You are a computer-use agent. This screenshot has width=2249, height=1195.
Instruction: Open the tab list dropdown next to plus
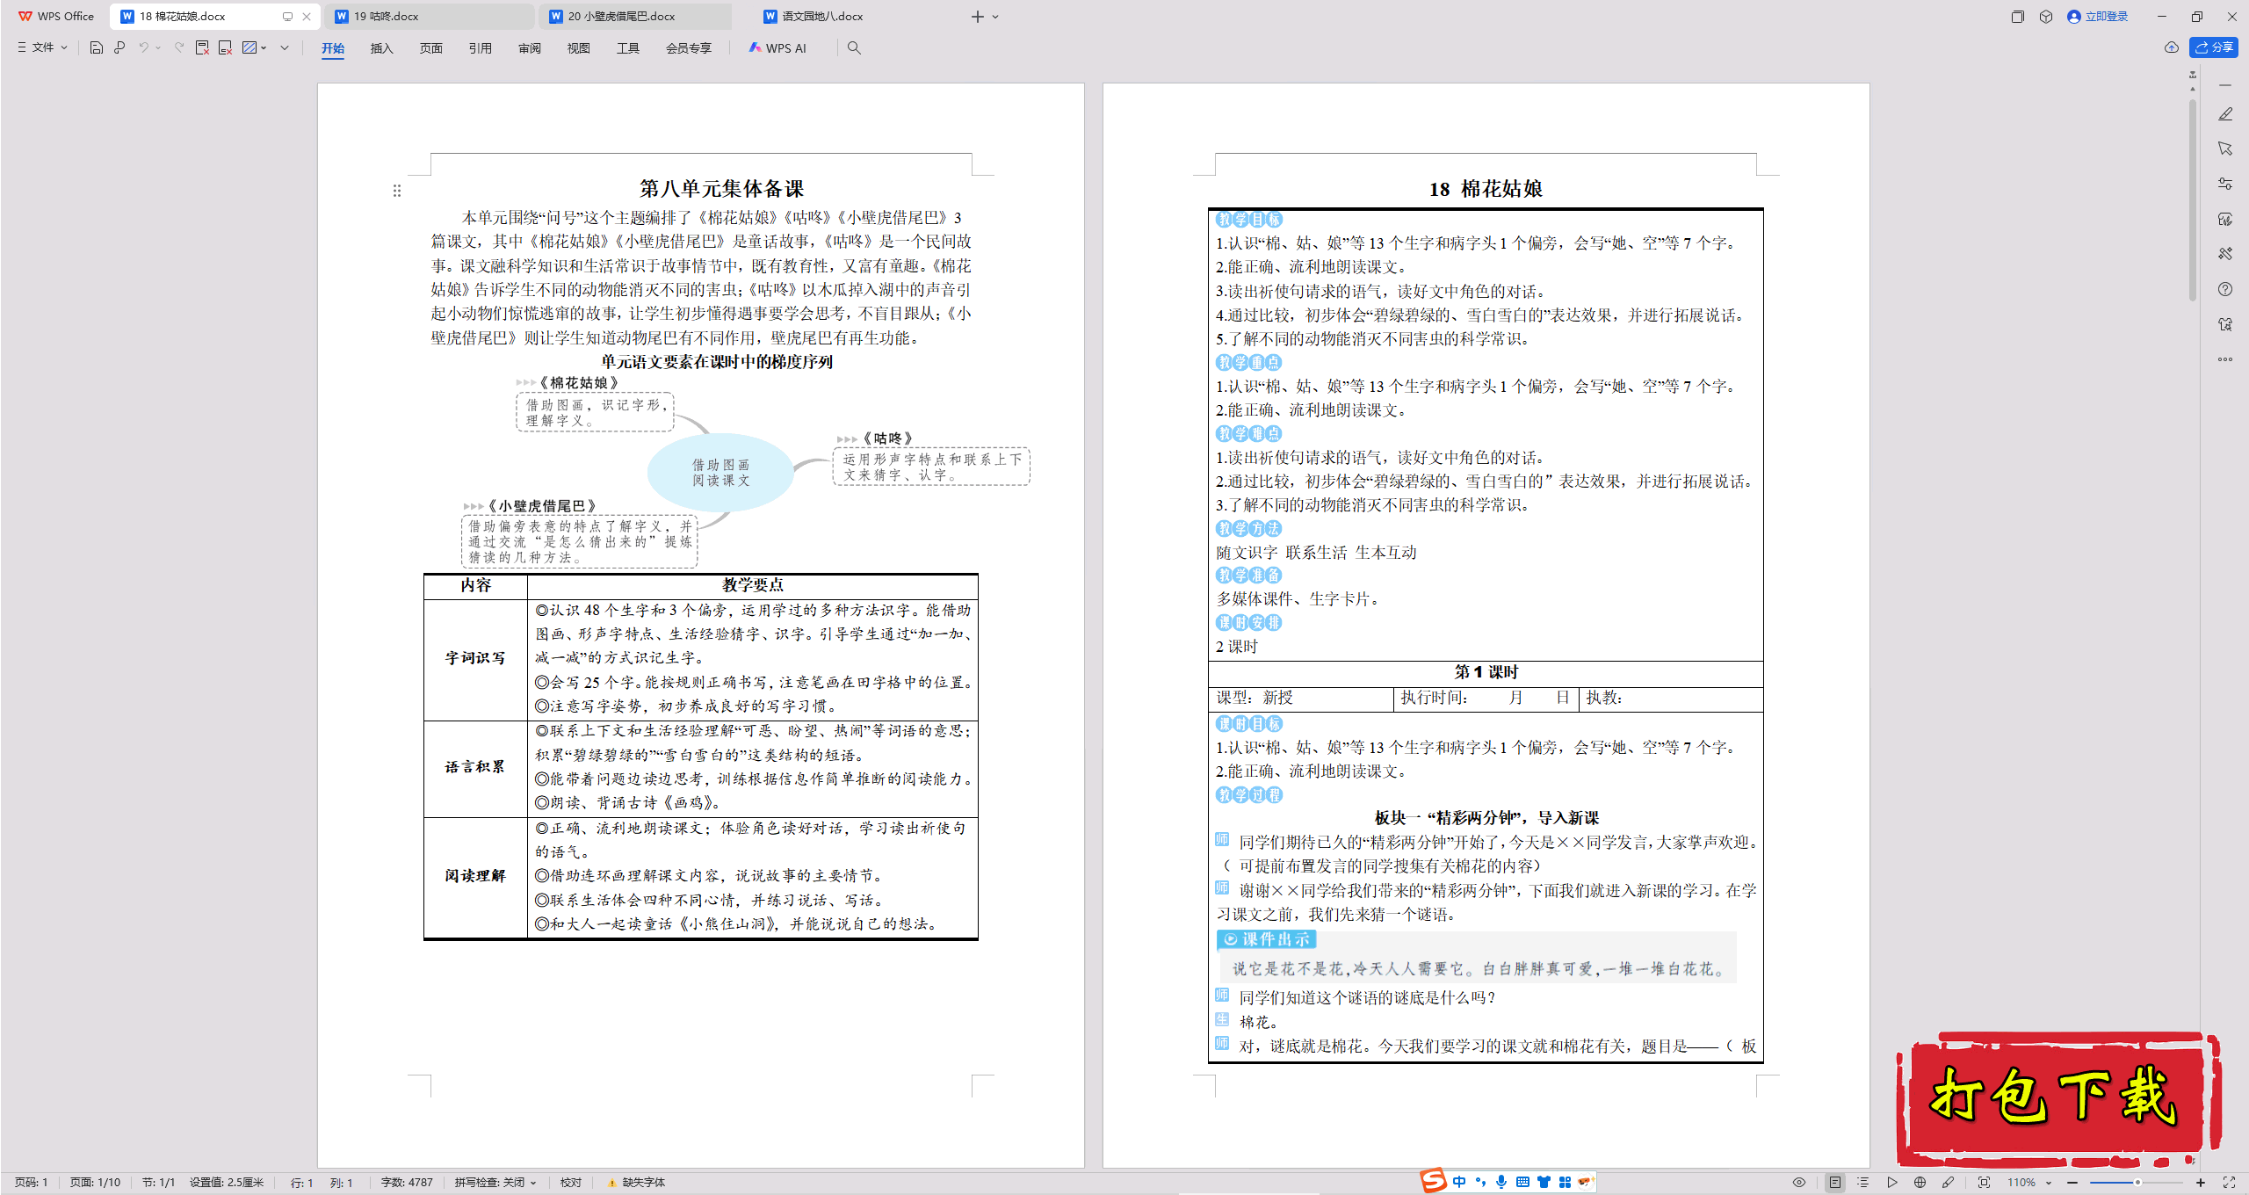coord(995,17)
